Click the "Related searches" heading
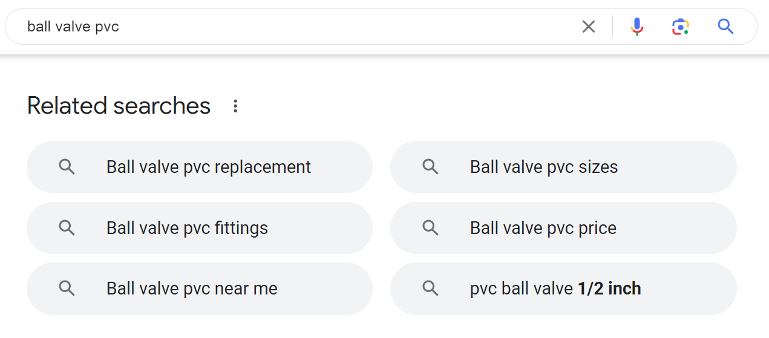This screenshot has width=769, height=338. 119,106
